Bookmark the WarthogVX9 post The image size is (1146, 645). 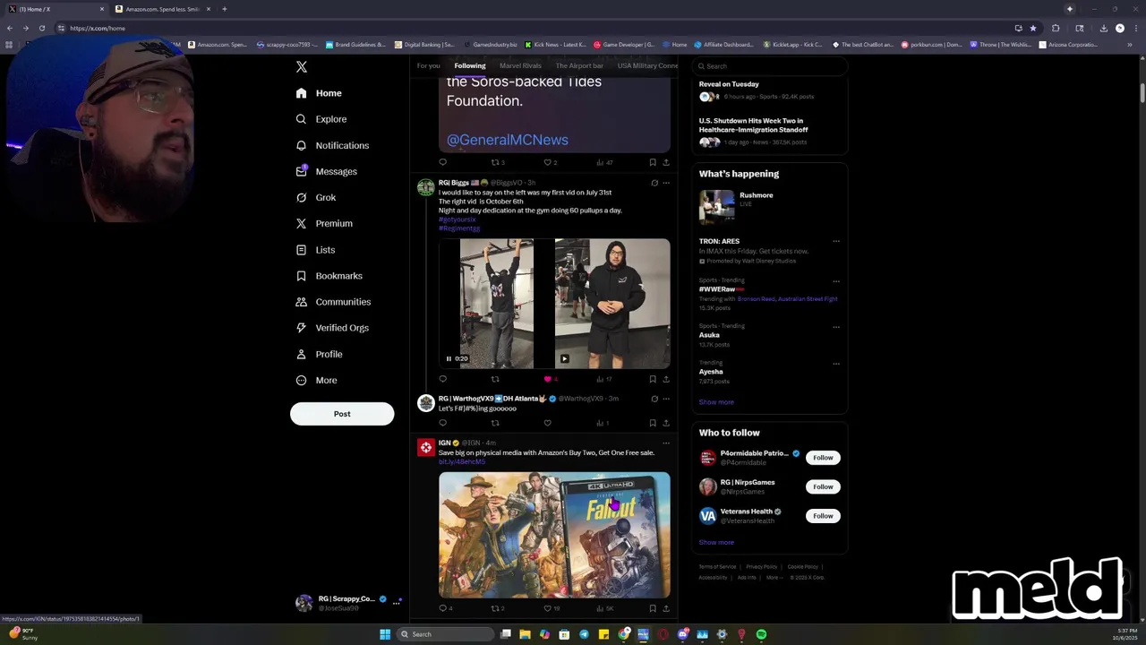click(x=653, y=423)
